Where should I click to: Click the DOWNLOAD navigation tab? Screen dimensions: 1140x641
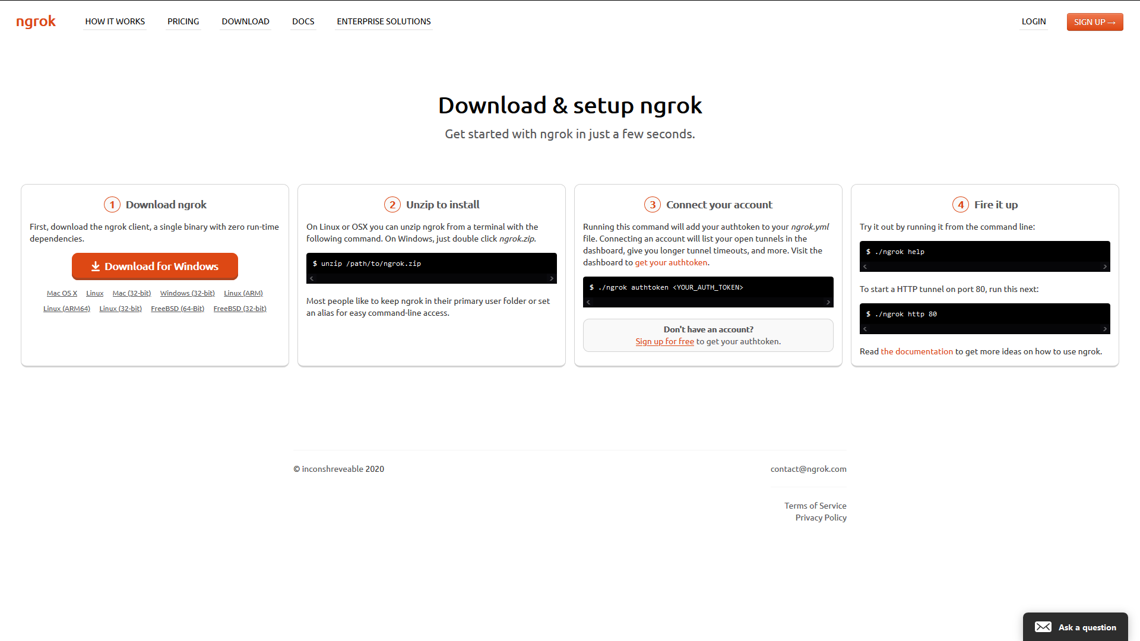(245, 21)
